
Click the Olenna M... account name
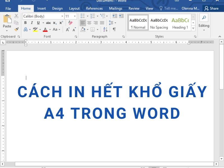point(190,8)
